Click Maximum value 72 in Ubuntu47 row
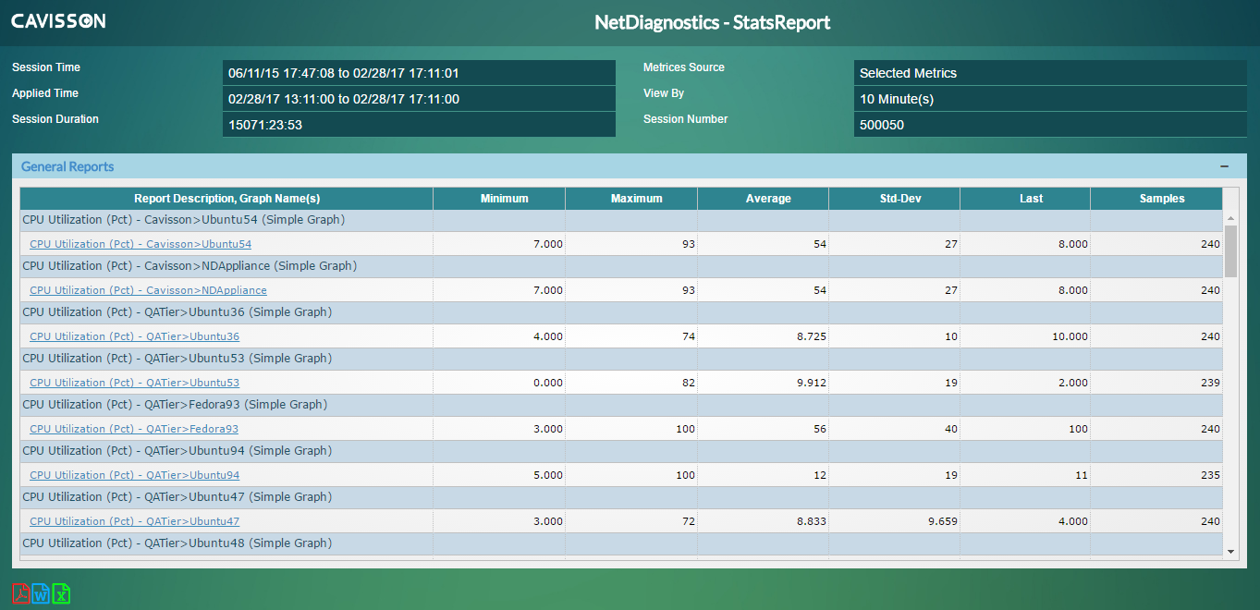The width and height of the screenshot is (1260, 610). 689,521
